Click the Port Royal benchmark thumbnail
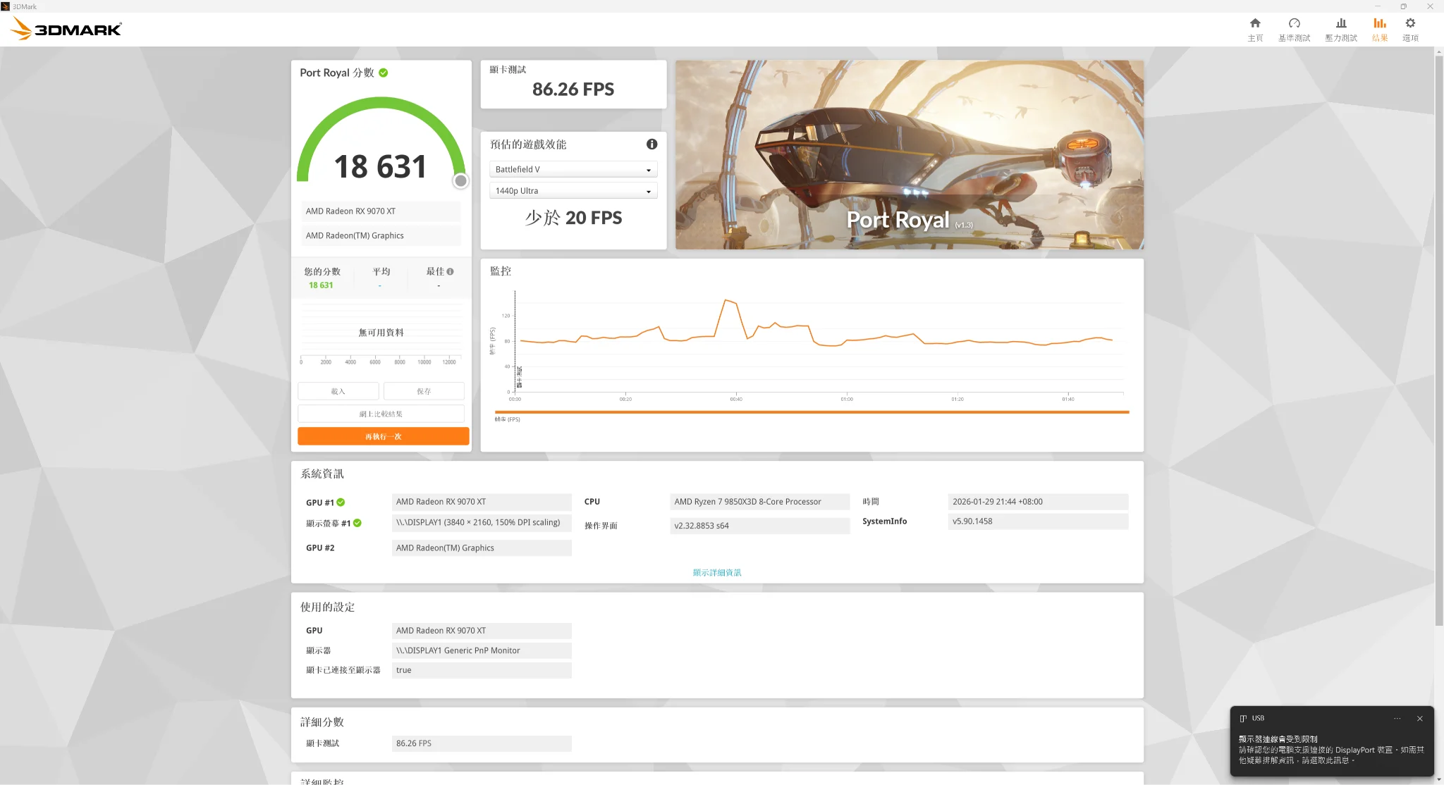The image size is (1444, 785). 909,154
